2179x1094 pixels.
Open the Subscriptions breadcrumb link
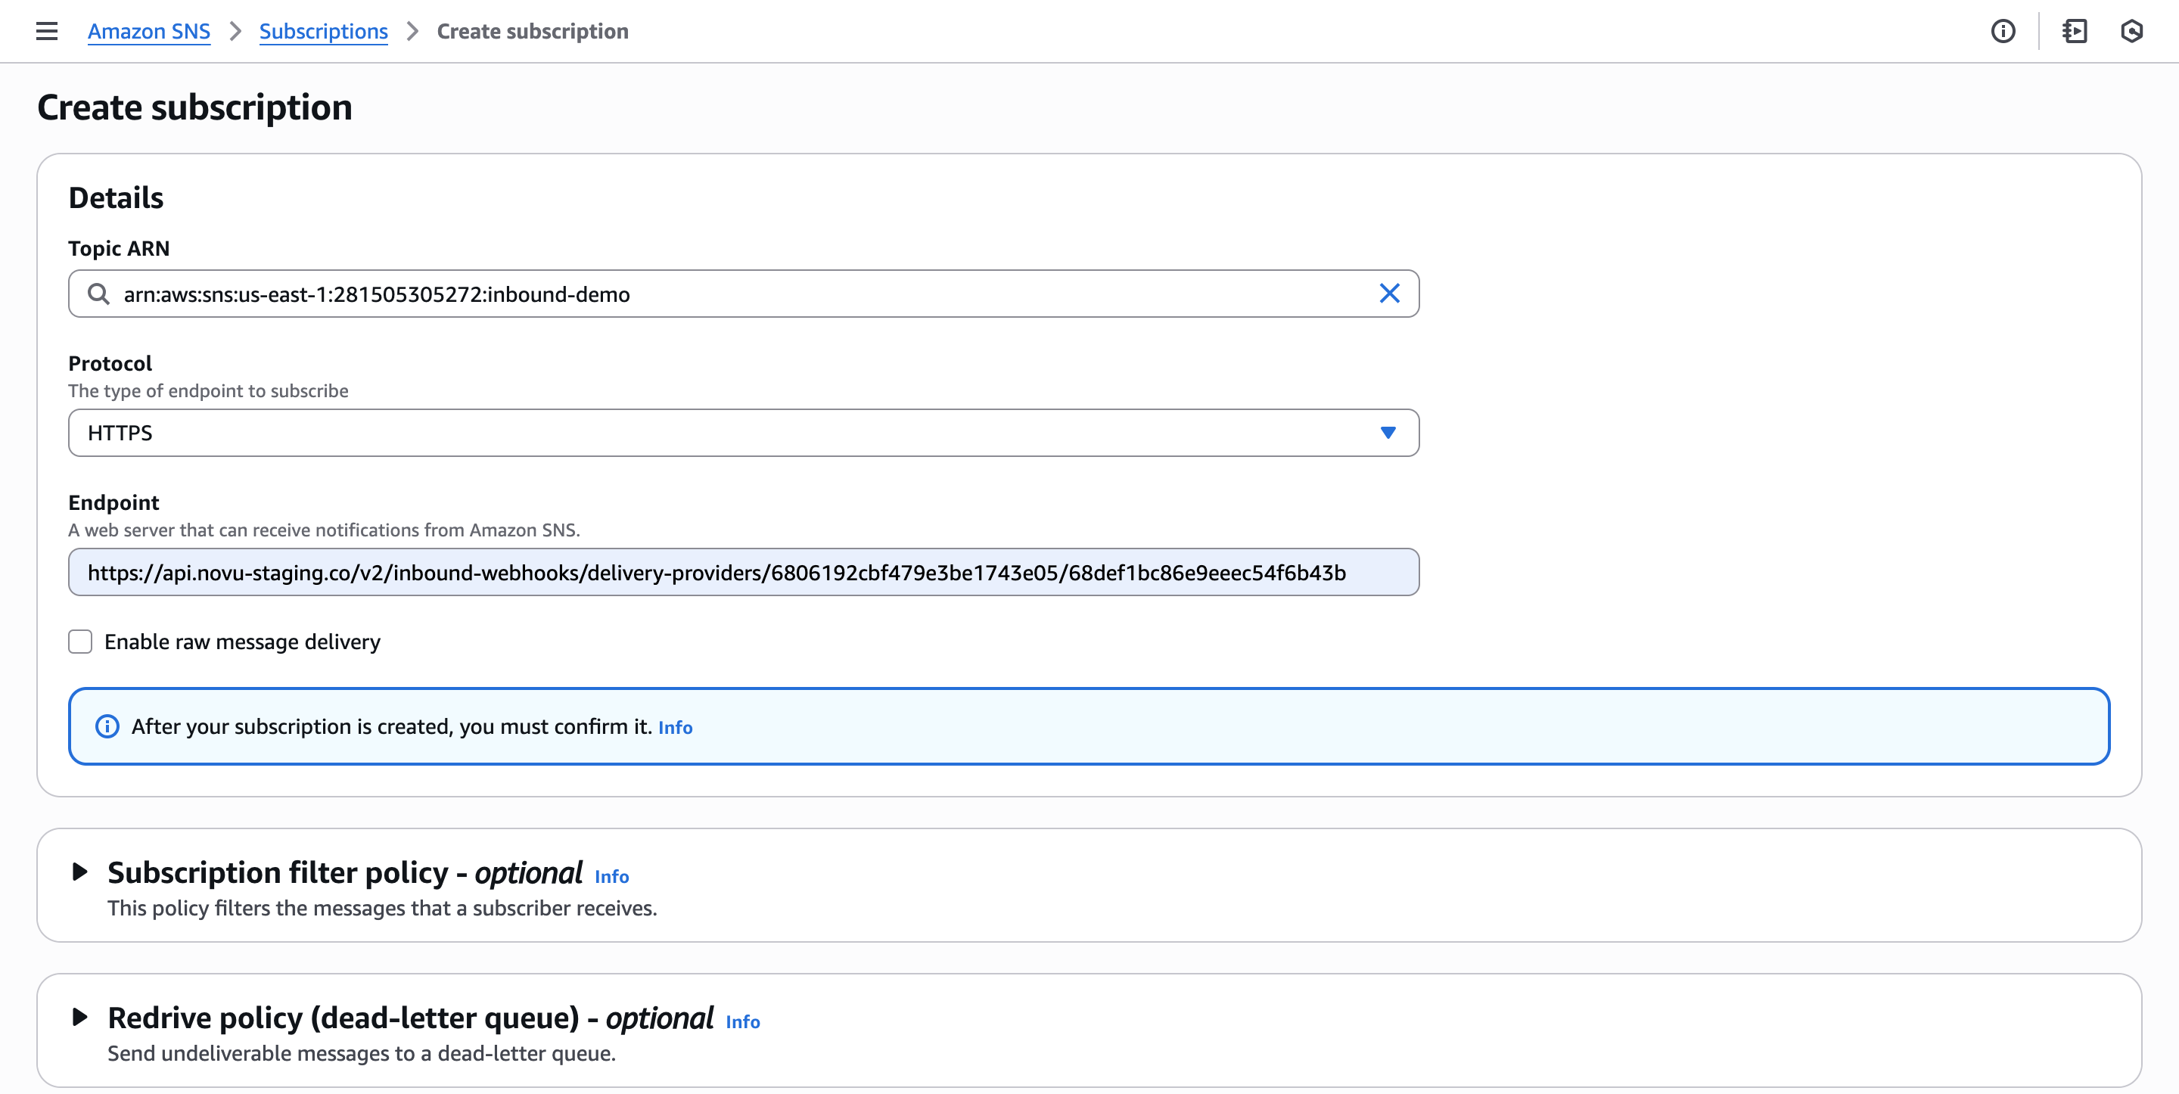point(323,31)
